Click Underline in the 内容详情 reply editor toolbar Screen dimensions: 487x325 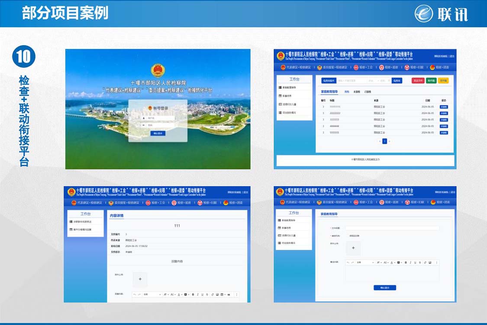coord(202,295)
